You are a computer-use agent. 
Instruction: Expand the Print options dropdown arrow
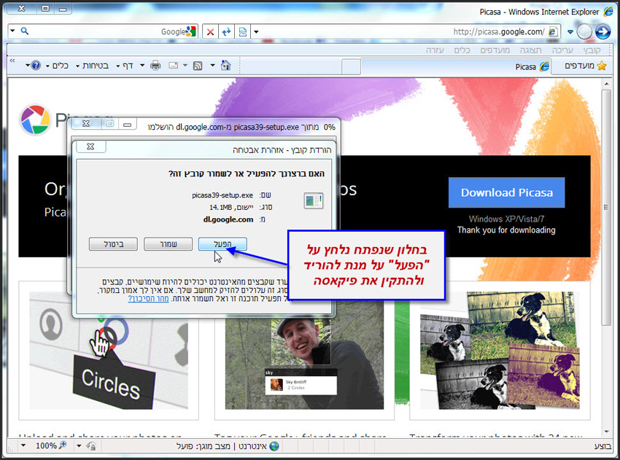click(x=142, y=65)
